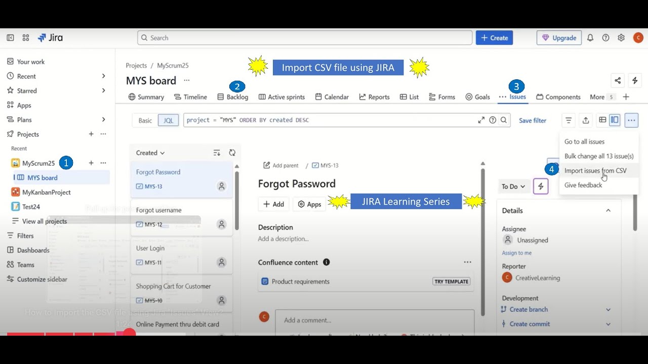Click the lightning actions button beside To Do
Image resolution: width=648 pixels, height=364 pixels.
[541, 187]
